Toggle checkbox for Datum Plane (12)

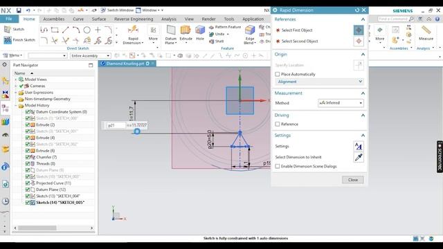point(28,190)
